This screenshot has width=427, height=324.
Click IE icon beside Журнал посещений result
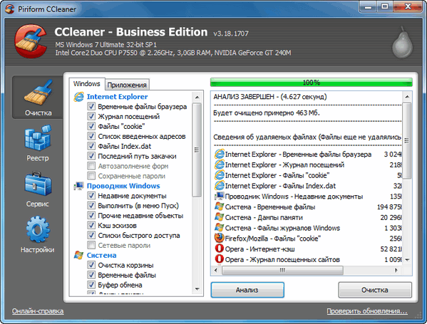point(220,165)
